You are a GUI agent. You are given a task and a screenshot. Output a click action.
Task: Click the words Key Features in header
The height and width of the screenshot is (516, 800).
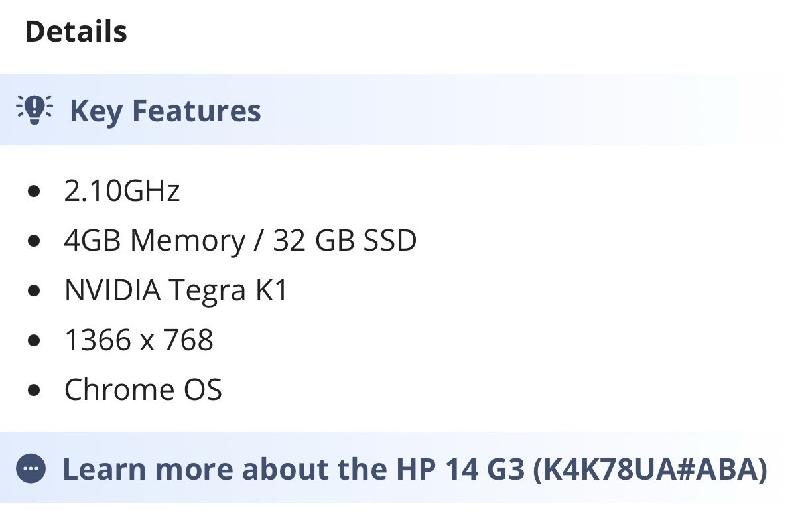click(165, 111)
